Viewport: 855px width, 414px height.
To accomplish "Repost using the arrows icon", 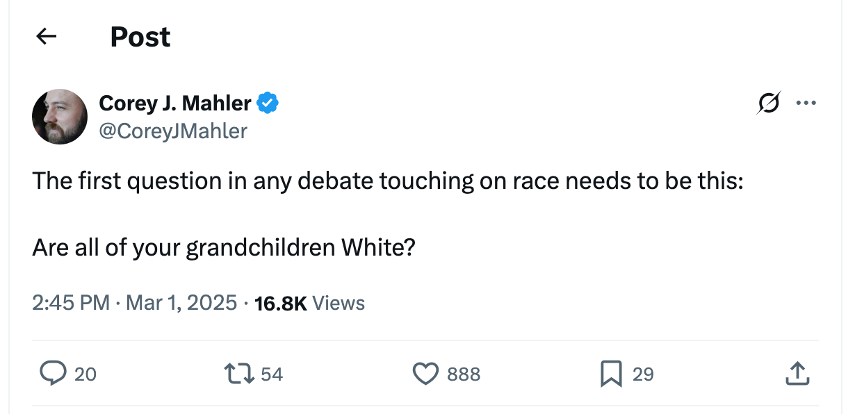I will pyautogui.click(x=238, y=374).
